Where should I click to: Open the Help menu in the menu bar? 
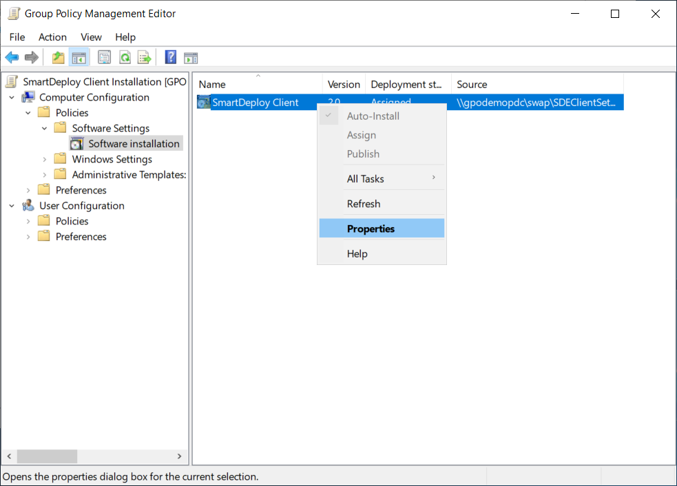(x=125, y=37)
